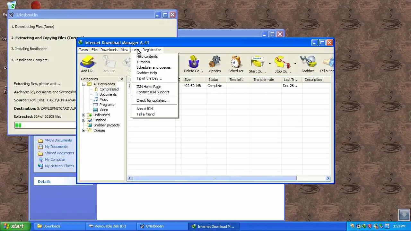Click the red shield security tray icon
Viewport: 411px width, 231px height.
370,226
